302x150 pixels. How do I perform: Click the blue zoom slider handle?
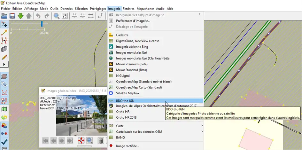pyautogui.click(x=42, y=24)
